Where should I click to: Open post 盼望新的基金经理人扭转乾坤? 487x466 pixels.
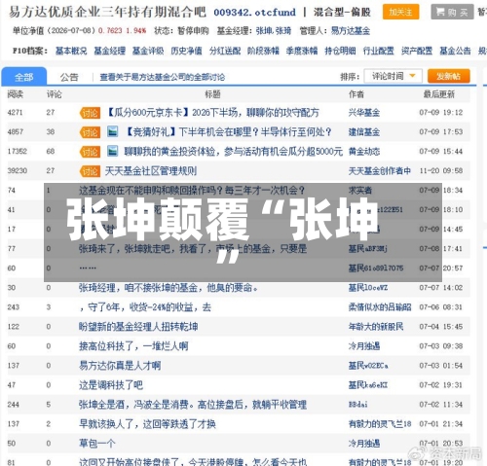click(138, 327)
